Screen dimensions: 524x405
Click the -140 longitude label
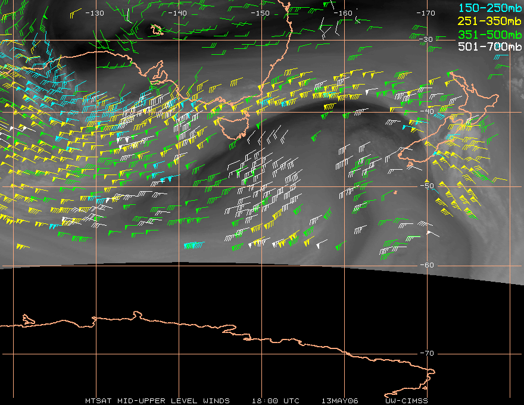[177, 13]
